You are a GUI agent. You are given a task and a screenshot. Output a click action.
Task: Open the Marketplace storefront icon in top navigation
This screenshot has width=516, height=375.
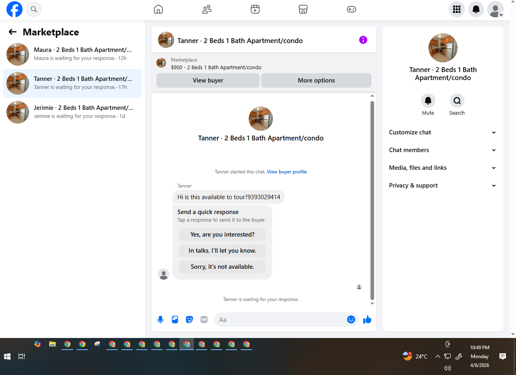click(x=303, y=9)
